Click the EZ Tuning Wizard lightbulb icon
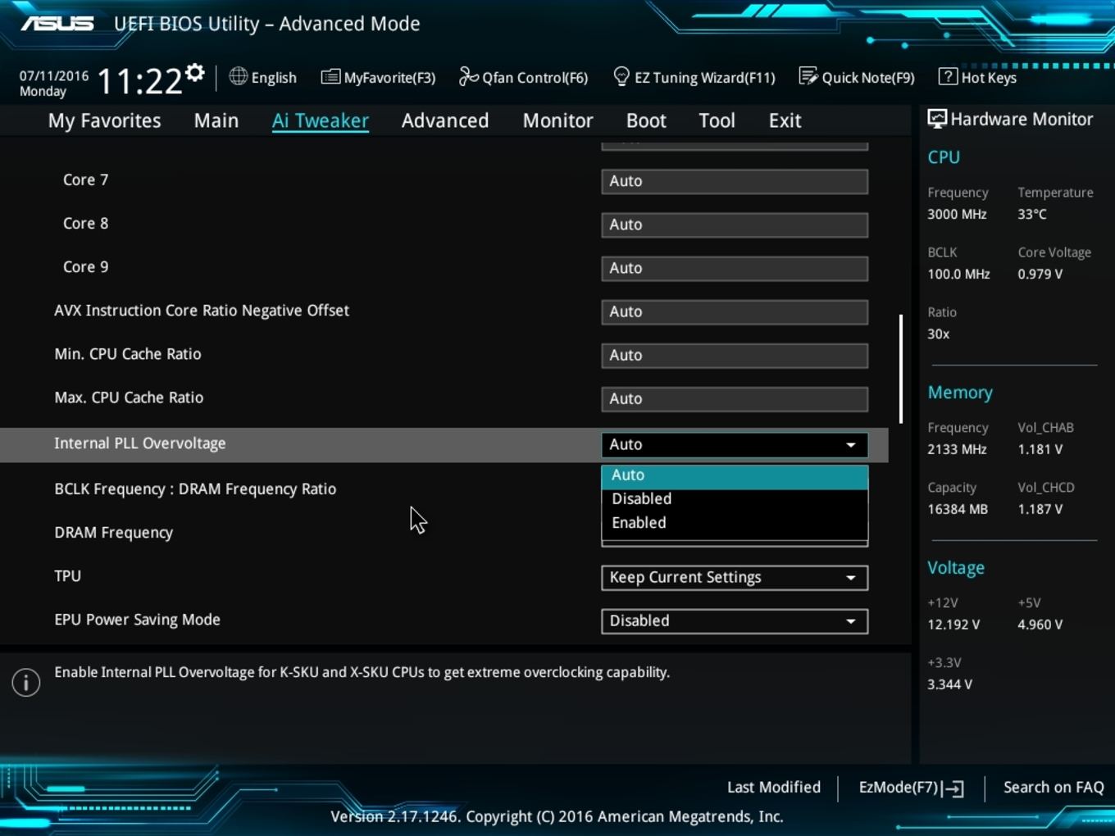Image resolution: width=1115 pixels, height=836 pixels. click(x=621, y=77)
